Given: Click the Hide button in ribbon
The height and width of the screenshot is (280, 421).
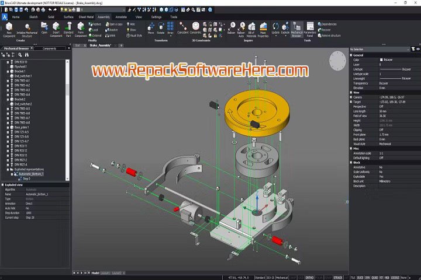Looking at the screenshot, I should pos(131,24).
